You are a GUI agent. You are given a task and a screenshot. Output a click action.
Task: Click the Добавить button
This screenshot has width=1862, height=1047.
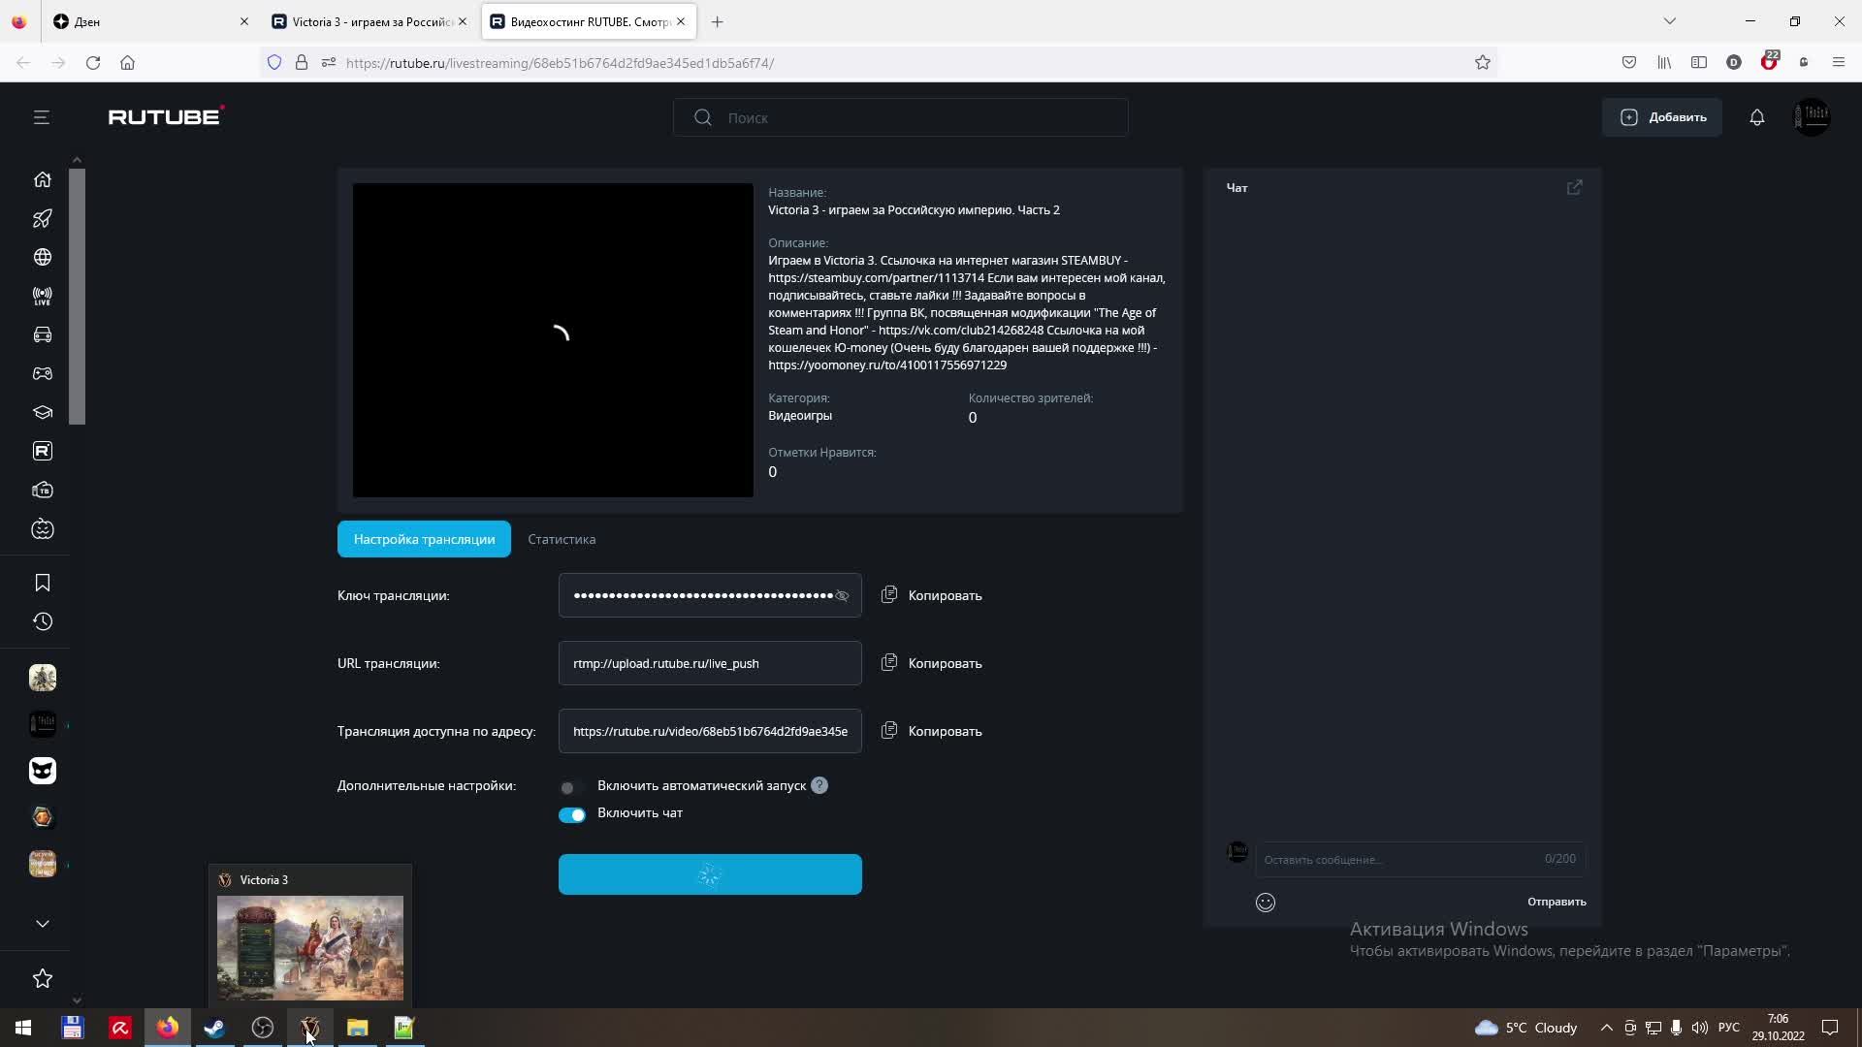click(x=1661, y=117)
